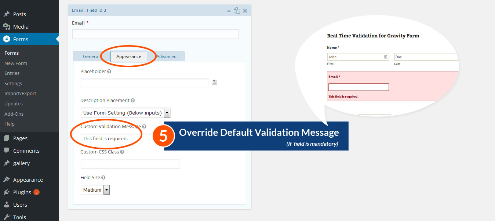495x221 pixels.
Task: Open the Forms submenu link
Action: (x=12, y=53)
